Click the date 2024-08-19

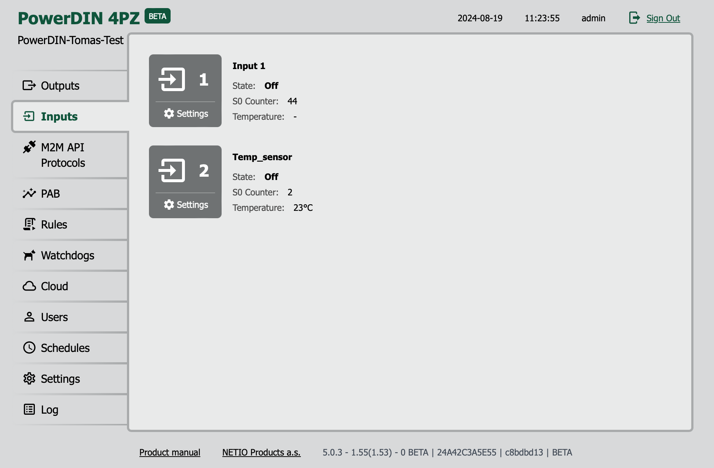click(480, 18)
